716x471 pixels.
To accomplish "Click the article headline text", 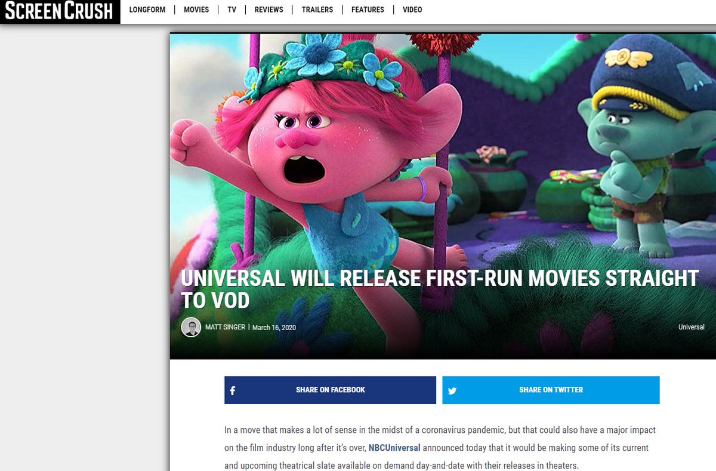I will click(x=440, y=290).
